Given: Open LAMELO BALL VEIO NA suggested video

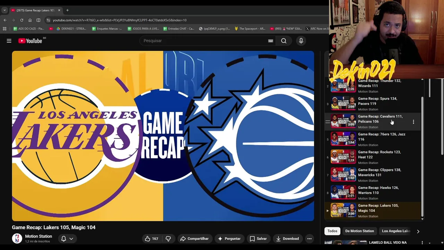Looking at the screenshot, I should (x=387, y=242).
